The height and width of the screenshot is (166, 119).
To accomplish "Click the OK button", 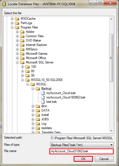I will pyautogui.click(x=83, y=159).
